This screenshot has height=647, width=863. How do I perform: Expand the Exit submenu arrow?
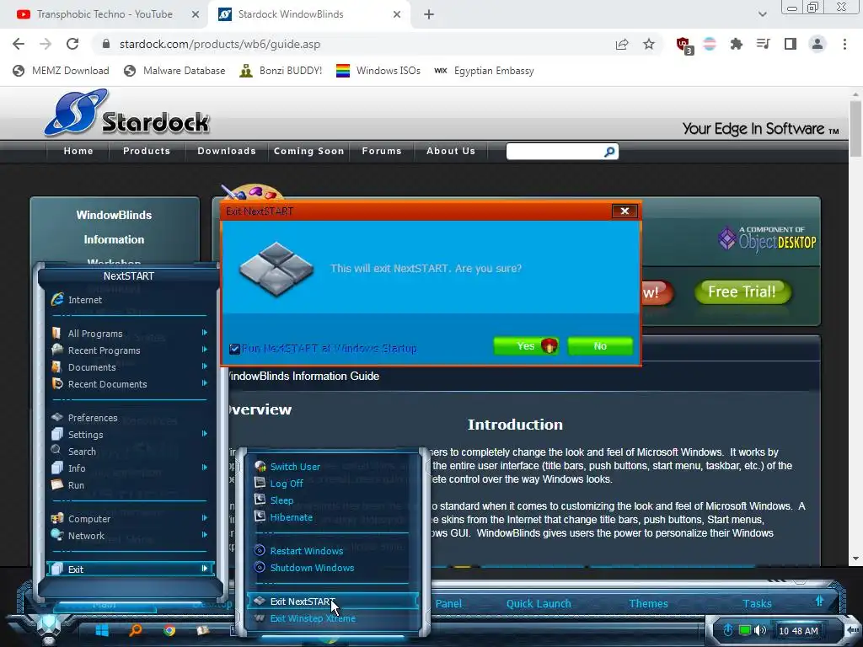[x=204, y=569]
